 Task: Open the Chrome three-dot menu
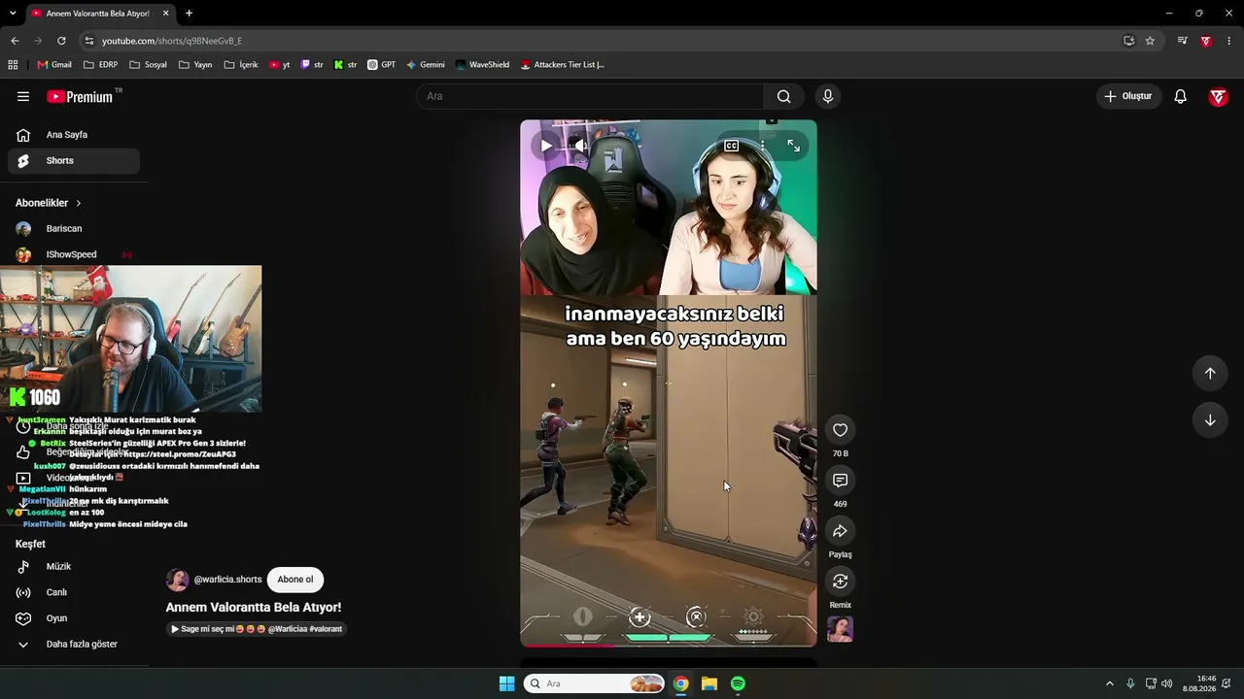pos(1229,41)
